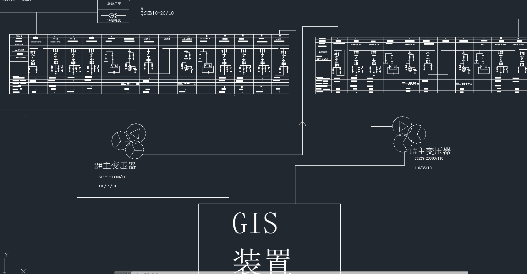Select the 装置 text in the GIS box

(x=261, y=260)
